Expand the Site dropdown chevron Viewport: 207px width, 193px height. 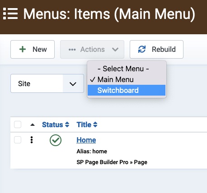click(x=73, y=84)
